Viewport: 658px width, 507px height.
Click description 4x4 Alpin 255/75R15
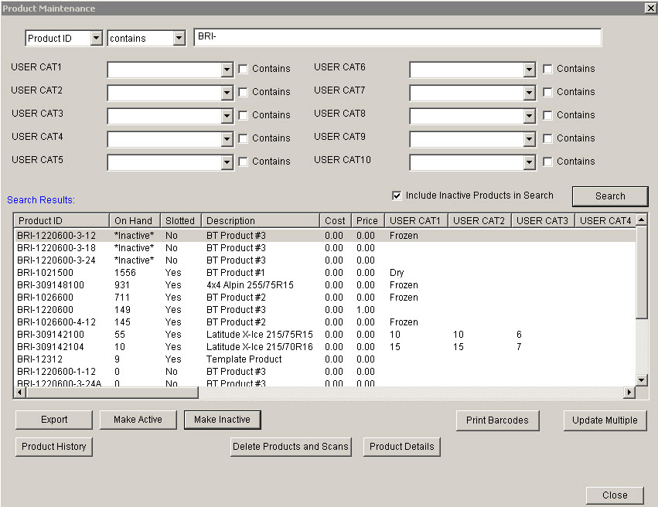(250, 285)
